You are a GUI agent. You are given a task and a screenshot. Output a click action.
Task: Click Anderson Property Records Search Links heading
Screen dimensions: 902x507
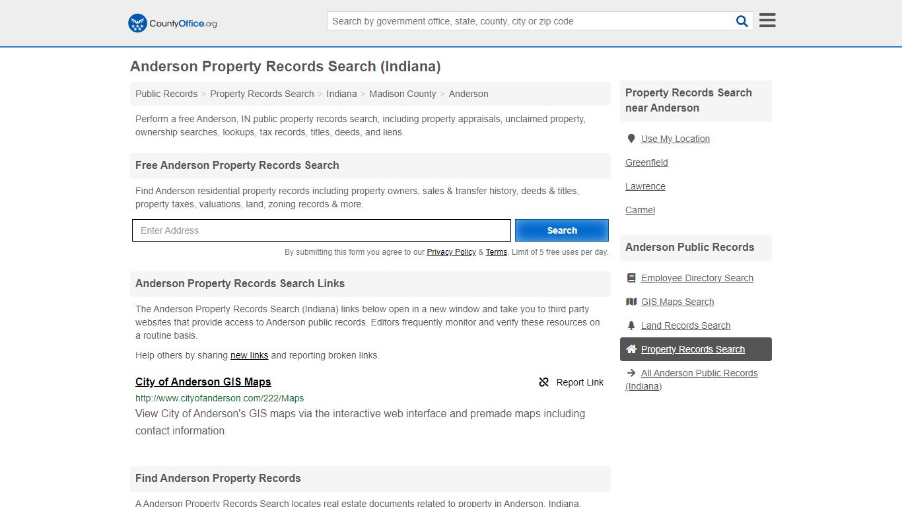click(x=240, y=283)
